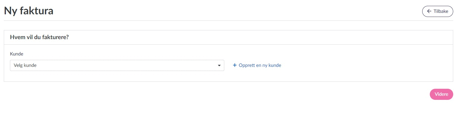The height and width of the screenshot is (127, 457).
Task: Focus the Kunde selection combo box
Action: pyautogui.click(x=117, y=65)
